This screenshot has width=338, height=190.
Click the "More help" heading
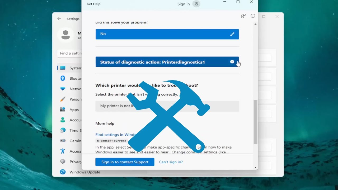pyautogui.click(x=105, y=123)
